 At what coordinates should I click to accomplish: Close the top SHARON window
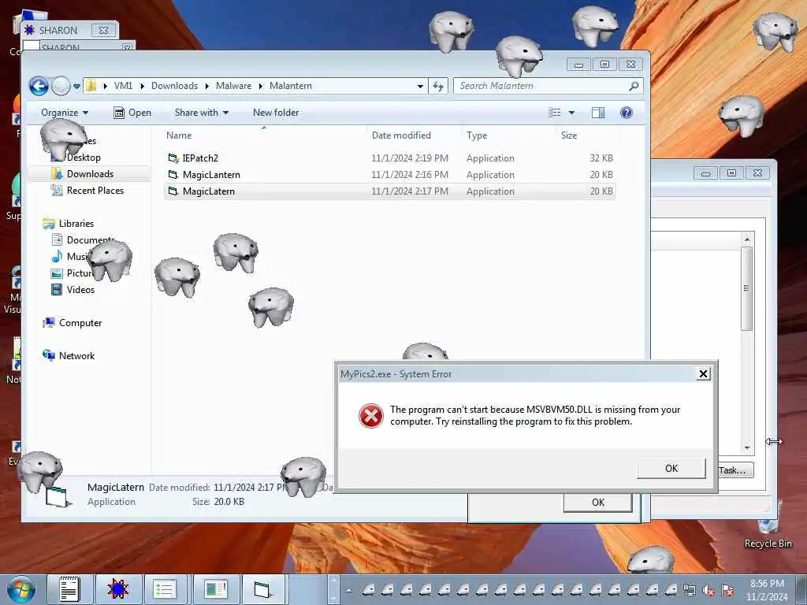tap(103, 31)
